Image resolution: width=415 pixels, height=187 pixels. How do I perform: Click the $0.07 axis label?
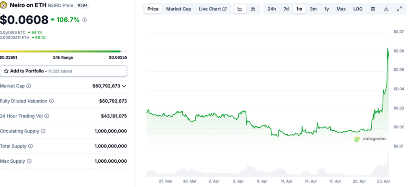[399, 32]
